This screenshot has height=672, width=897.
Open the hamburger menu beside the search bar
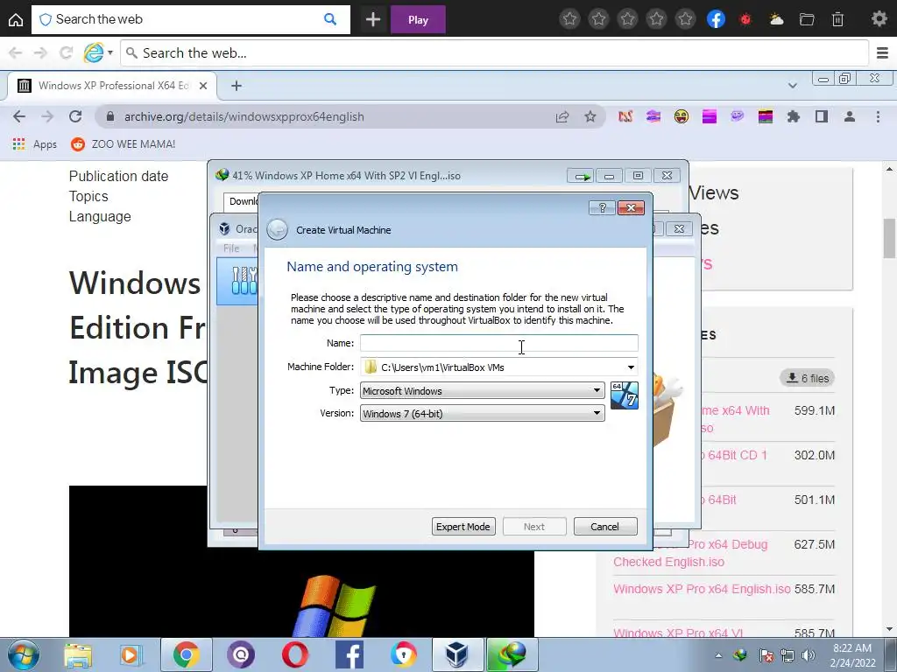coord(882,53)
